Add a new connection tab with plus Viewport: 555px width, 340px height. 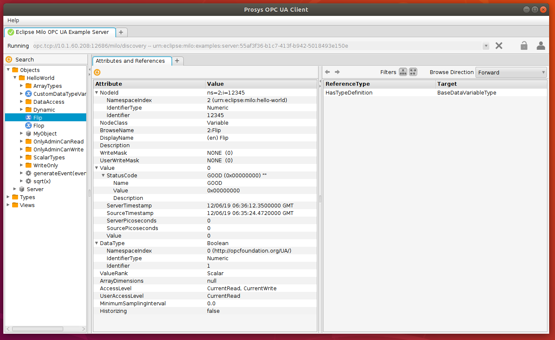point(121,32)
